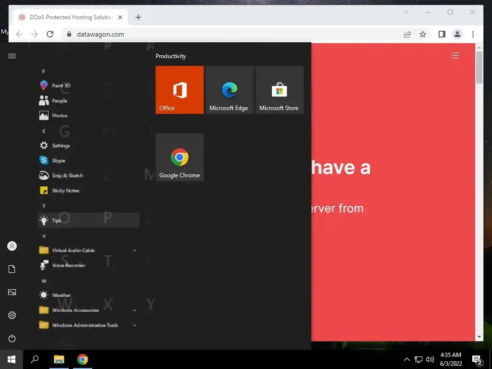Viewport: 492px width, 369px height.
Task: Click the Power button in the Start menu
Action: click(x=12, y=338)
